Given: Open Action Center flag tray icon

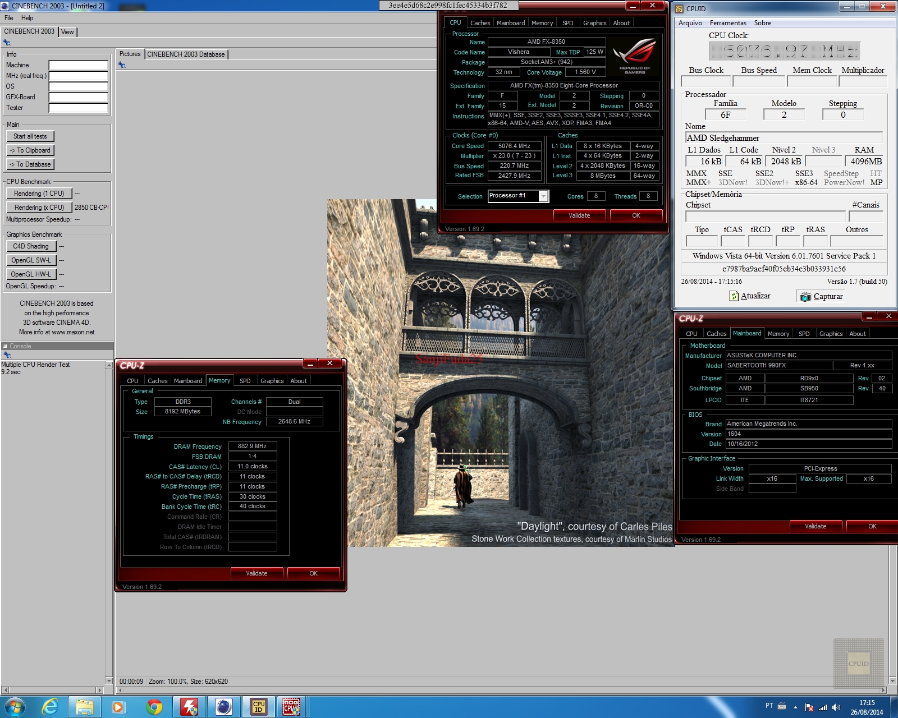Looking at the screenshot, I should tap(809, 707).
